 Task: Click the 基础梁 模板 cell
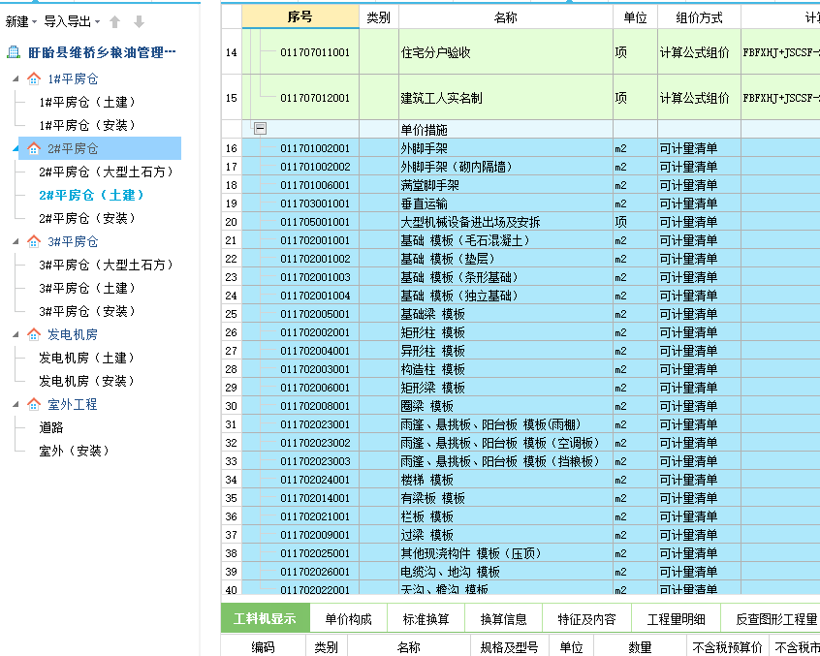(x=506, y=314)
